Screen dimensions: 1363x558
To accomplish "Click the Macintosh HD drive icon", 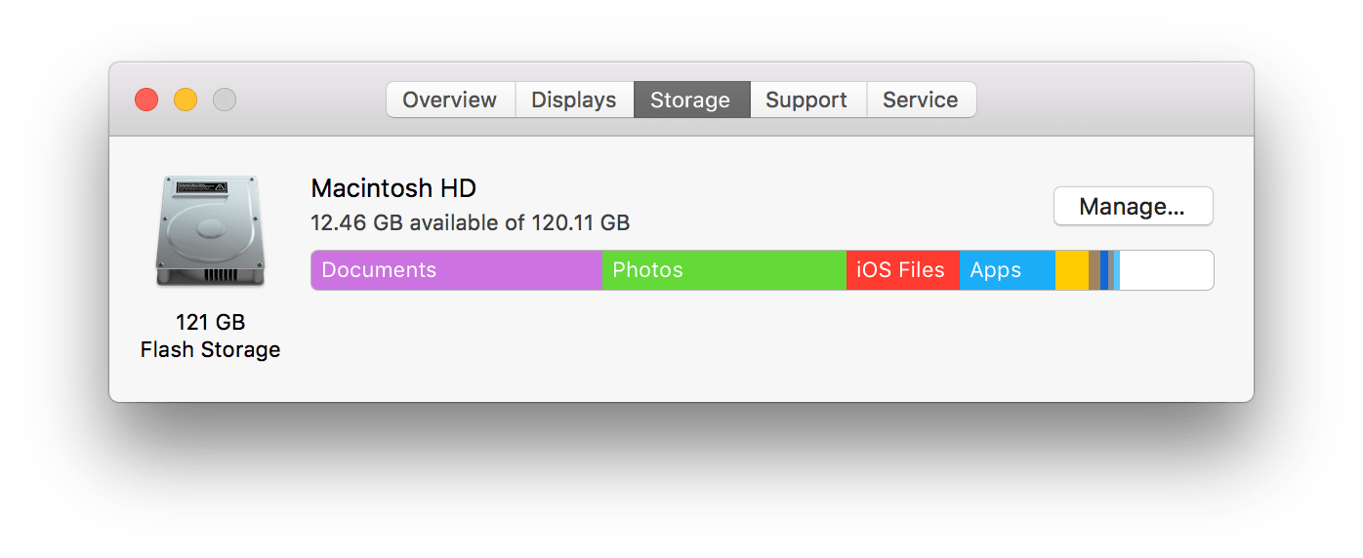I will click(x=210, y=231).
